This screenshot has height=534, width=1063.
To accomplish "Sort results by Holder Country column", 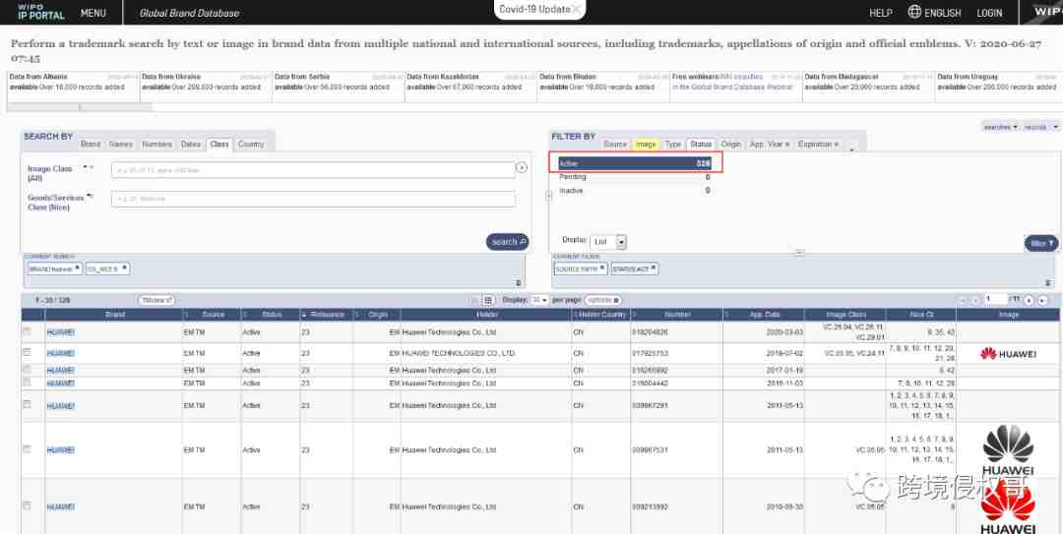I will (x=602, y=315).
